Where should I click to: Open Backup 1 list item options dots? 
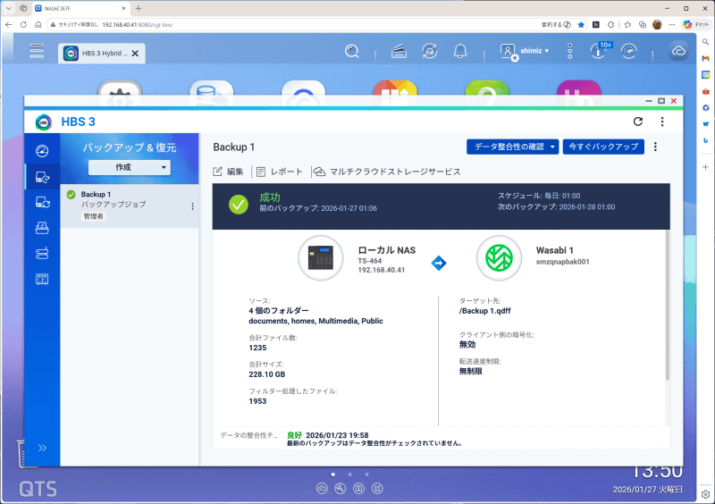click(x=192, y=206)
